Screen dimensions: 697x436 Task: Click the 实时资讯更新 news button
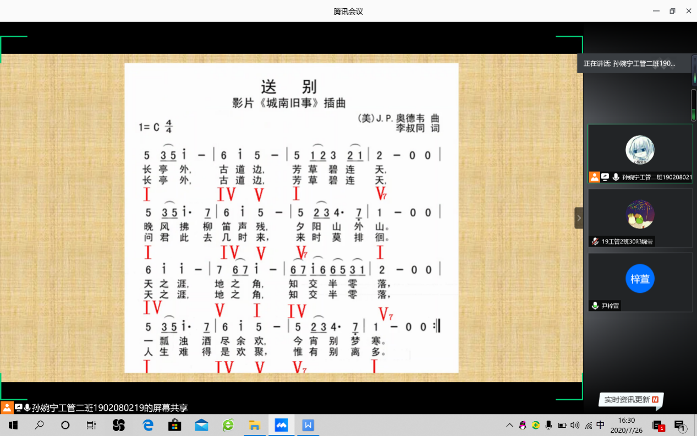pyautogui.click(x=631, y=401)
